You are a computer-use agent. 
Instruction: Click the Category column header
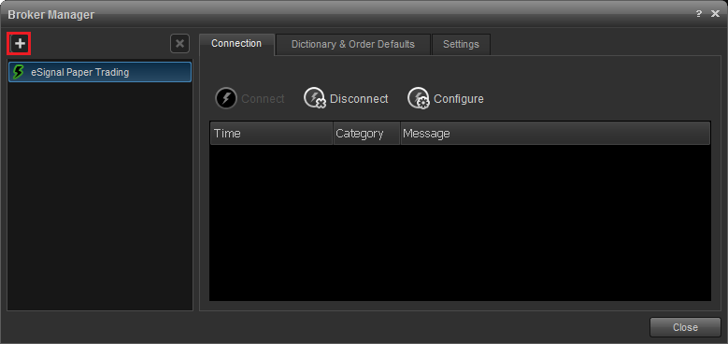click(x=366, y=134)
